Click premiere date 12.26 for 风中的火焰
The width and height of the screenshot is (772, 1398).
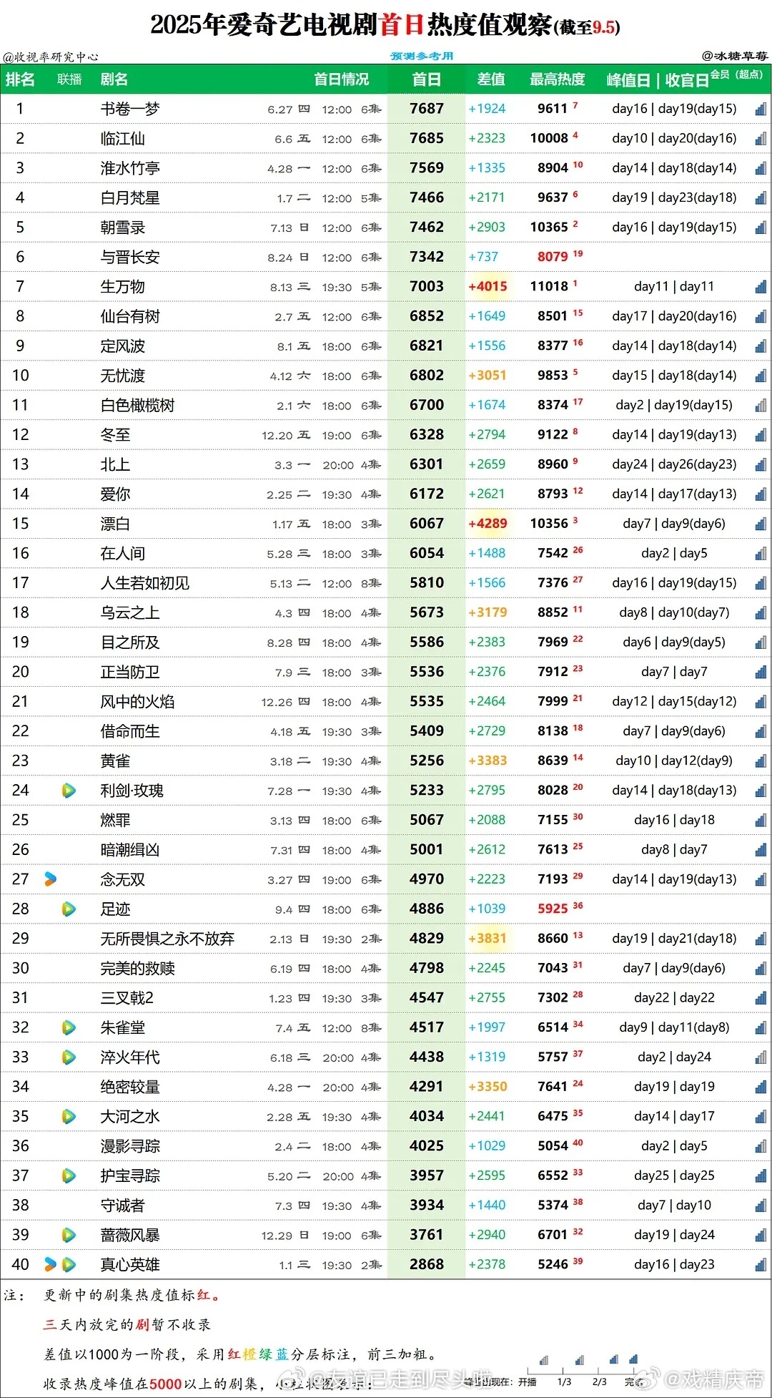(277, 703)
